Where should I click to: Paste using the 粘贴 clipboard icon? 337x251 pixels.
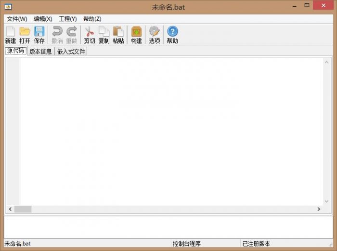[x=118, y=35]
